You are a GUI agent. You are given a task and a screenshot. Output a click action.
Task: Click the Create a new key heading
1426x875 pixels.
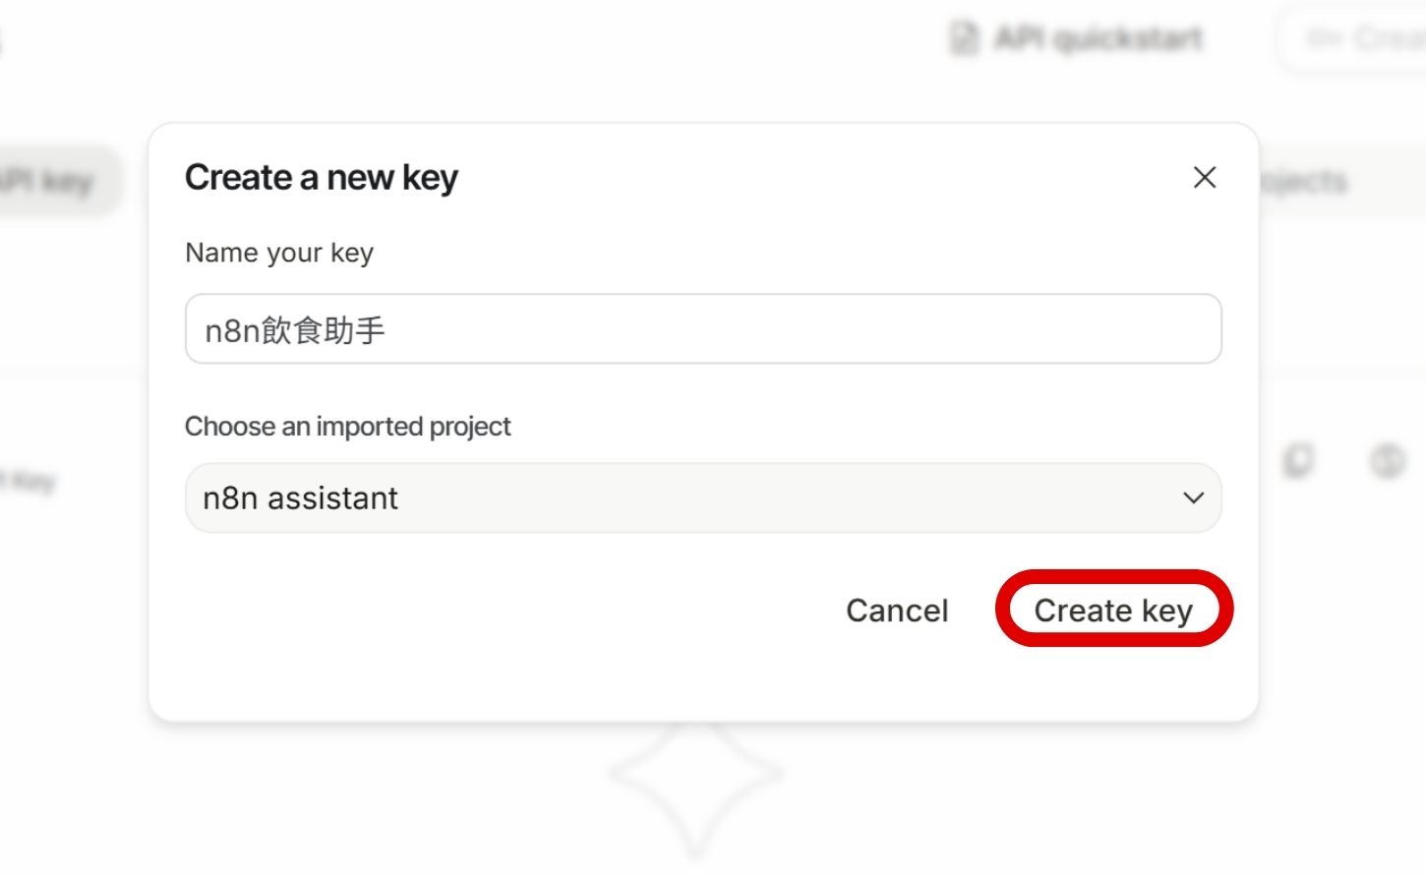322,178
